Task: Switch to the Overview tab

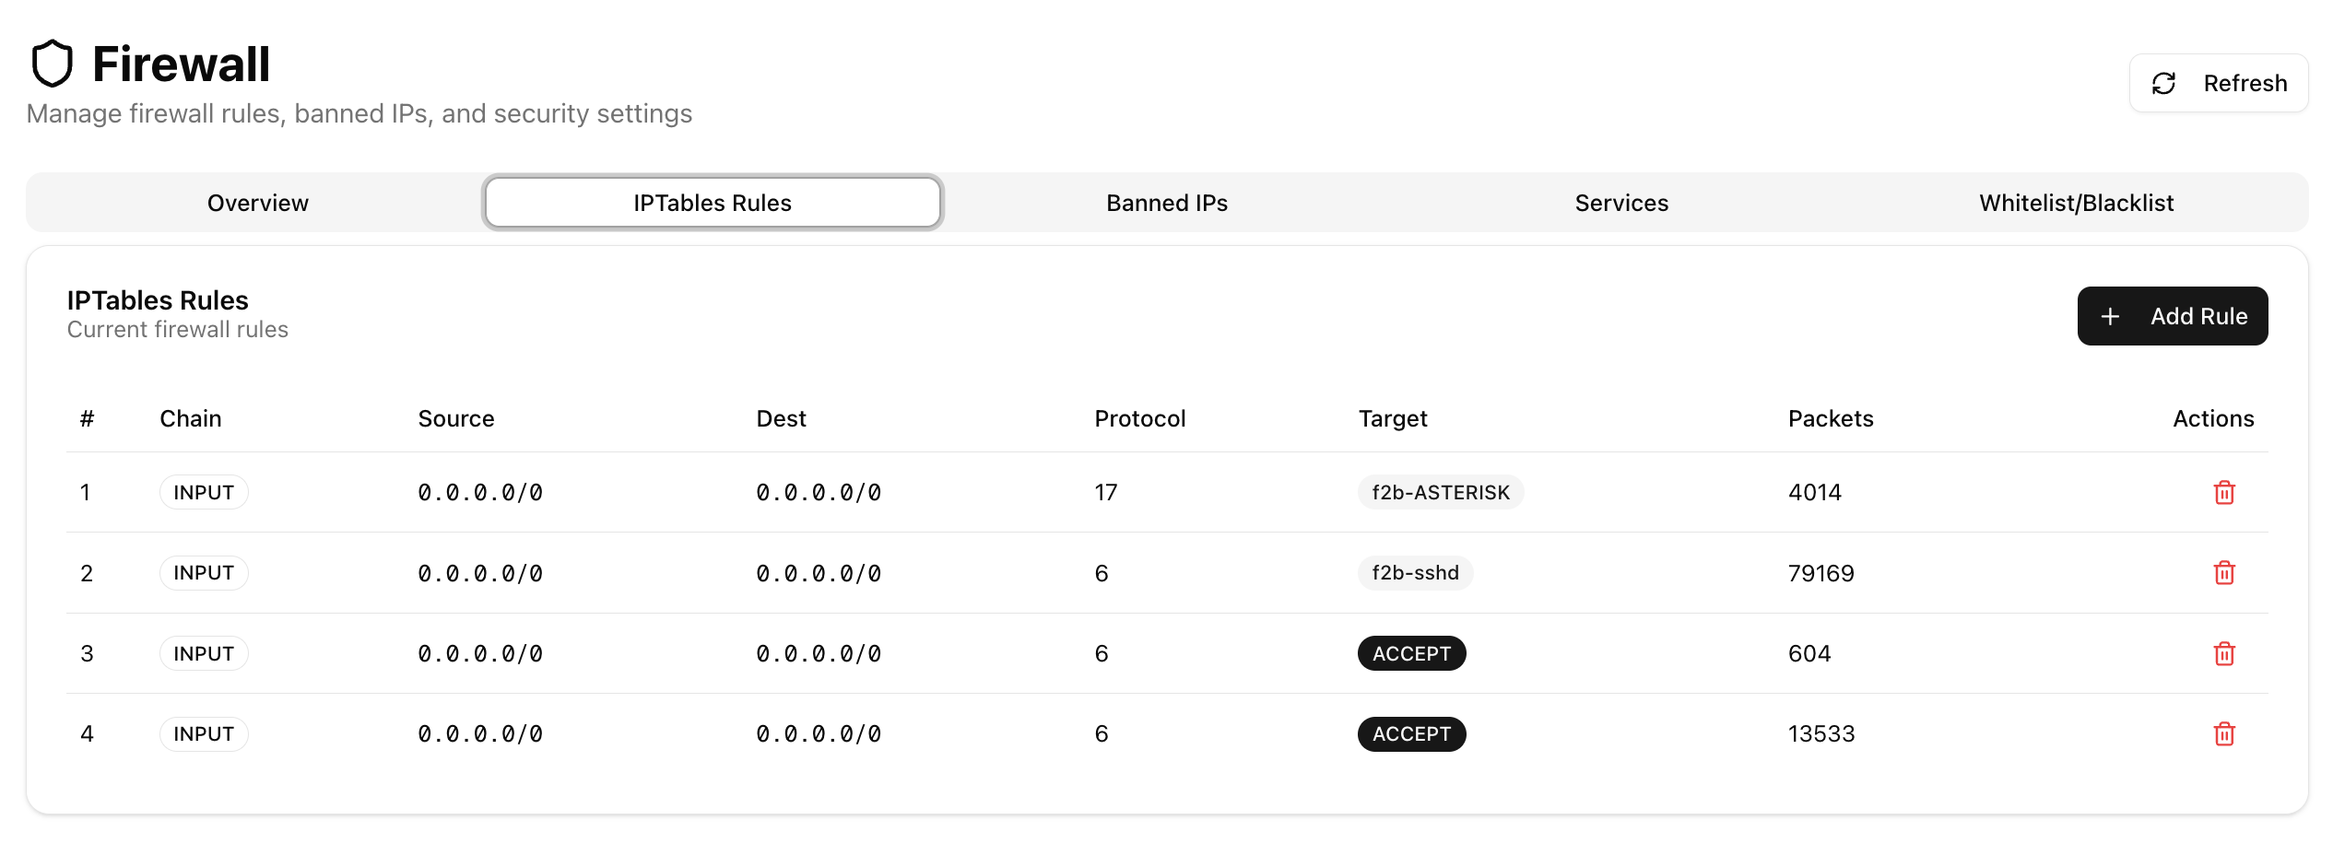Action: click(257, 202)
